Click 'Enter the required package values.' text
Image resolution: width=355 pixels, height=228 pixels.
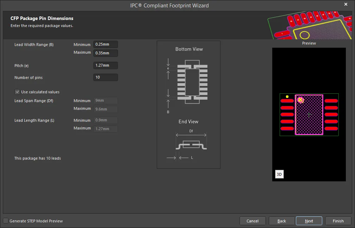[42, 26]
